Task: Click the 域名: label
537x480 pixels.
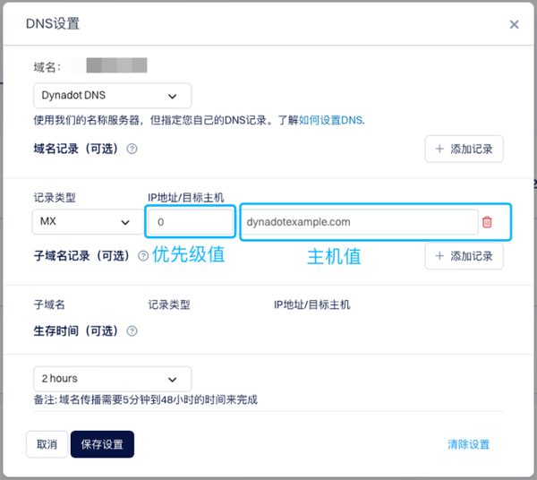Action: point(47,67)
